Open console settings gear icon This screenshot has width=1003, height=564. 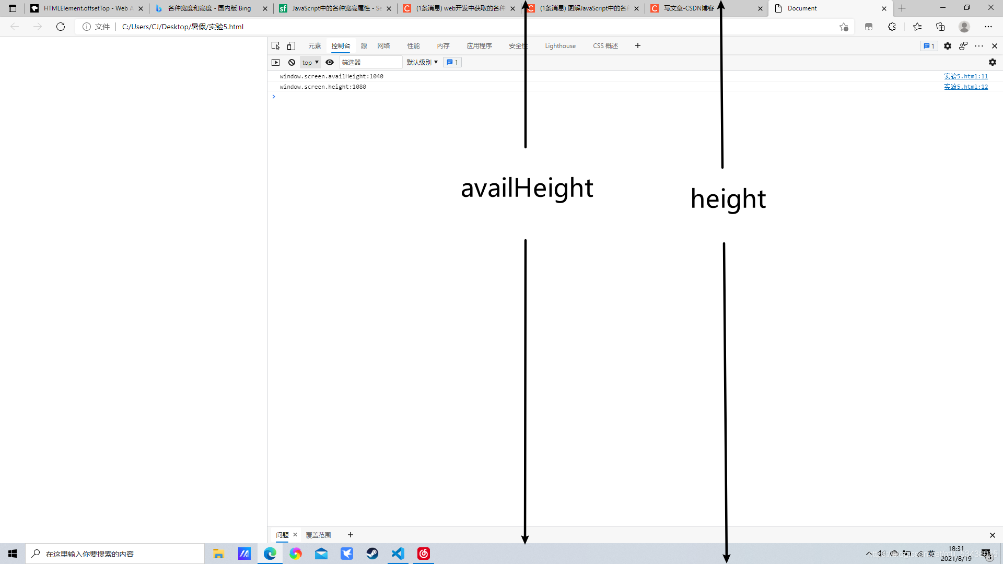click(x=992, y=62)
